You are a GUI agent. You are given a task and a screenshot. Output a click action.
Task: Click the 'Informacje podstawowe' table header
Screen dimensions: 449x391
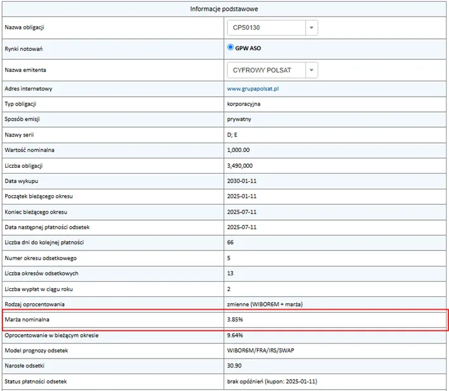click(224, 9)
